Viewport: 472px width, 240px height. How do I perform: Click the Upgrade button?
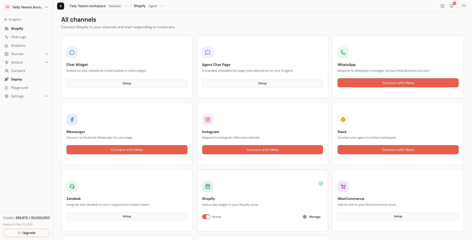[x=26, y=233]
